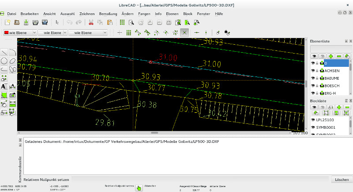
Task: Toggle the lock on the BOESCH layer
Action: coord(317,86)
